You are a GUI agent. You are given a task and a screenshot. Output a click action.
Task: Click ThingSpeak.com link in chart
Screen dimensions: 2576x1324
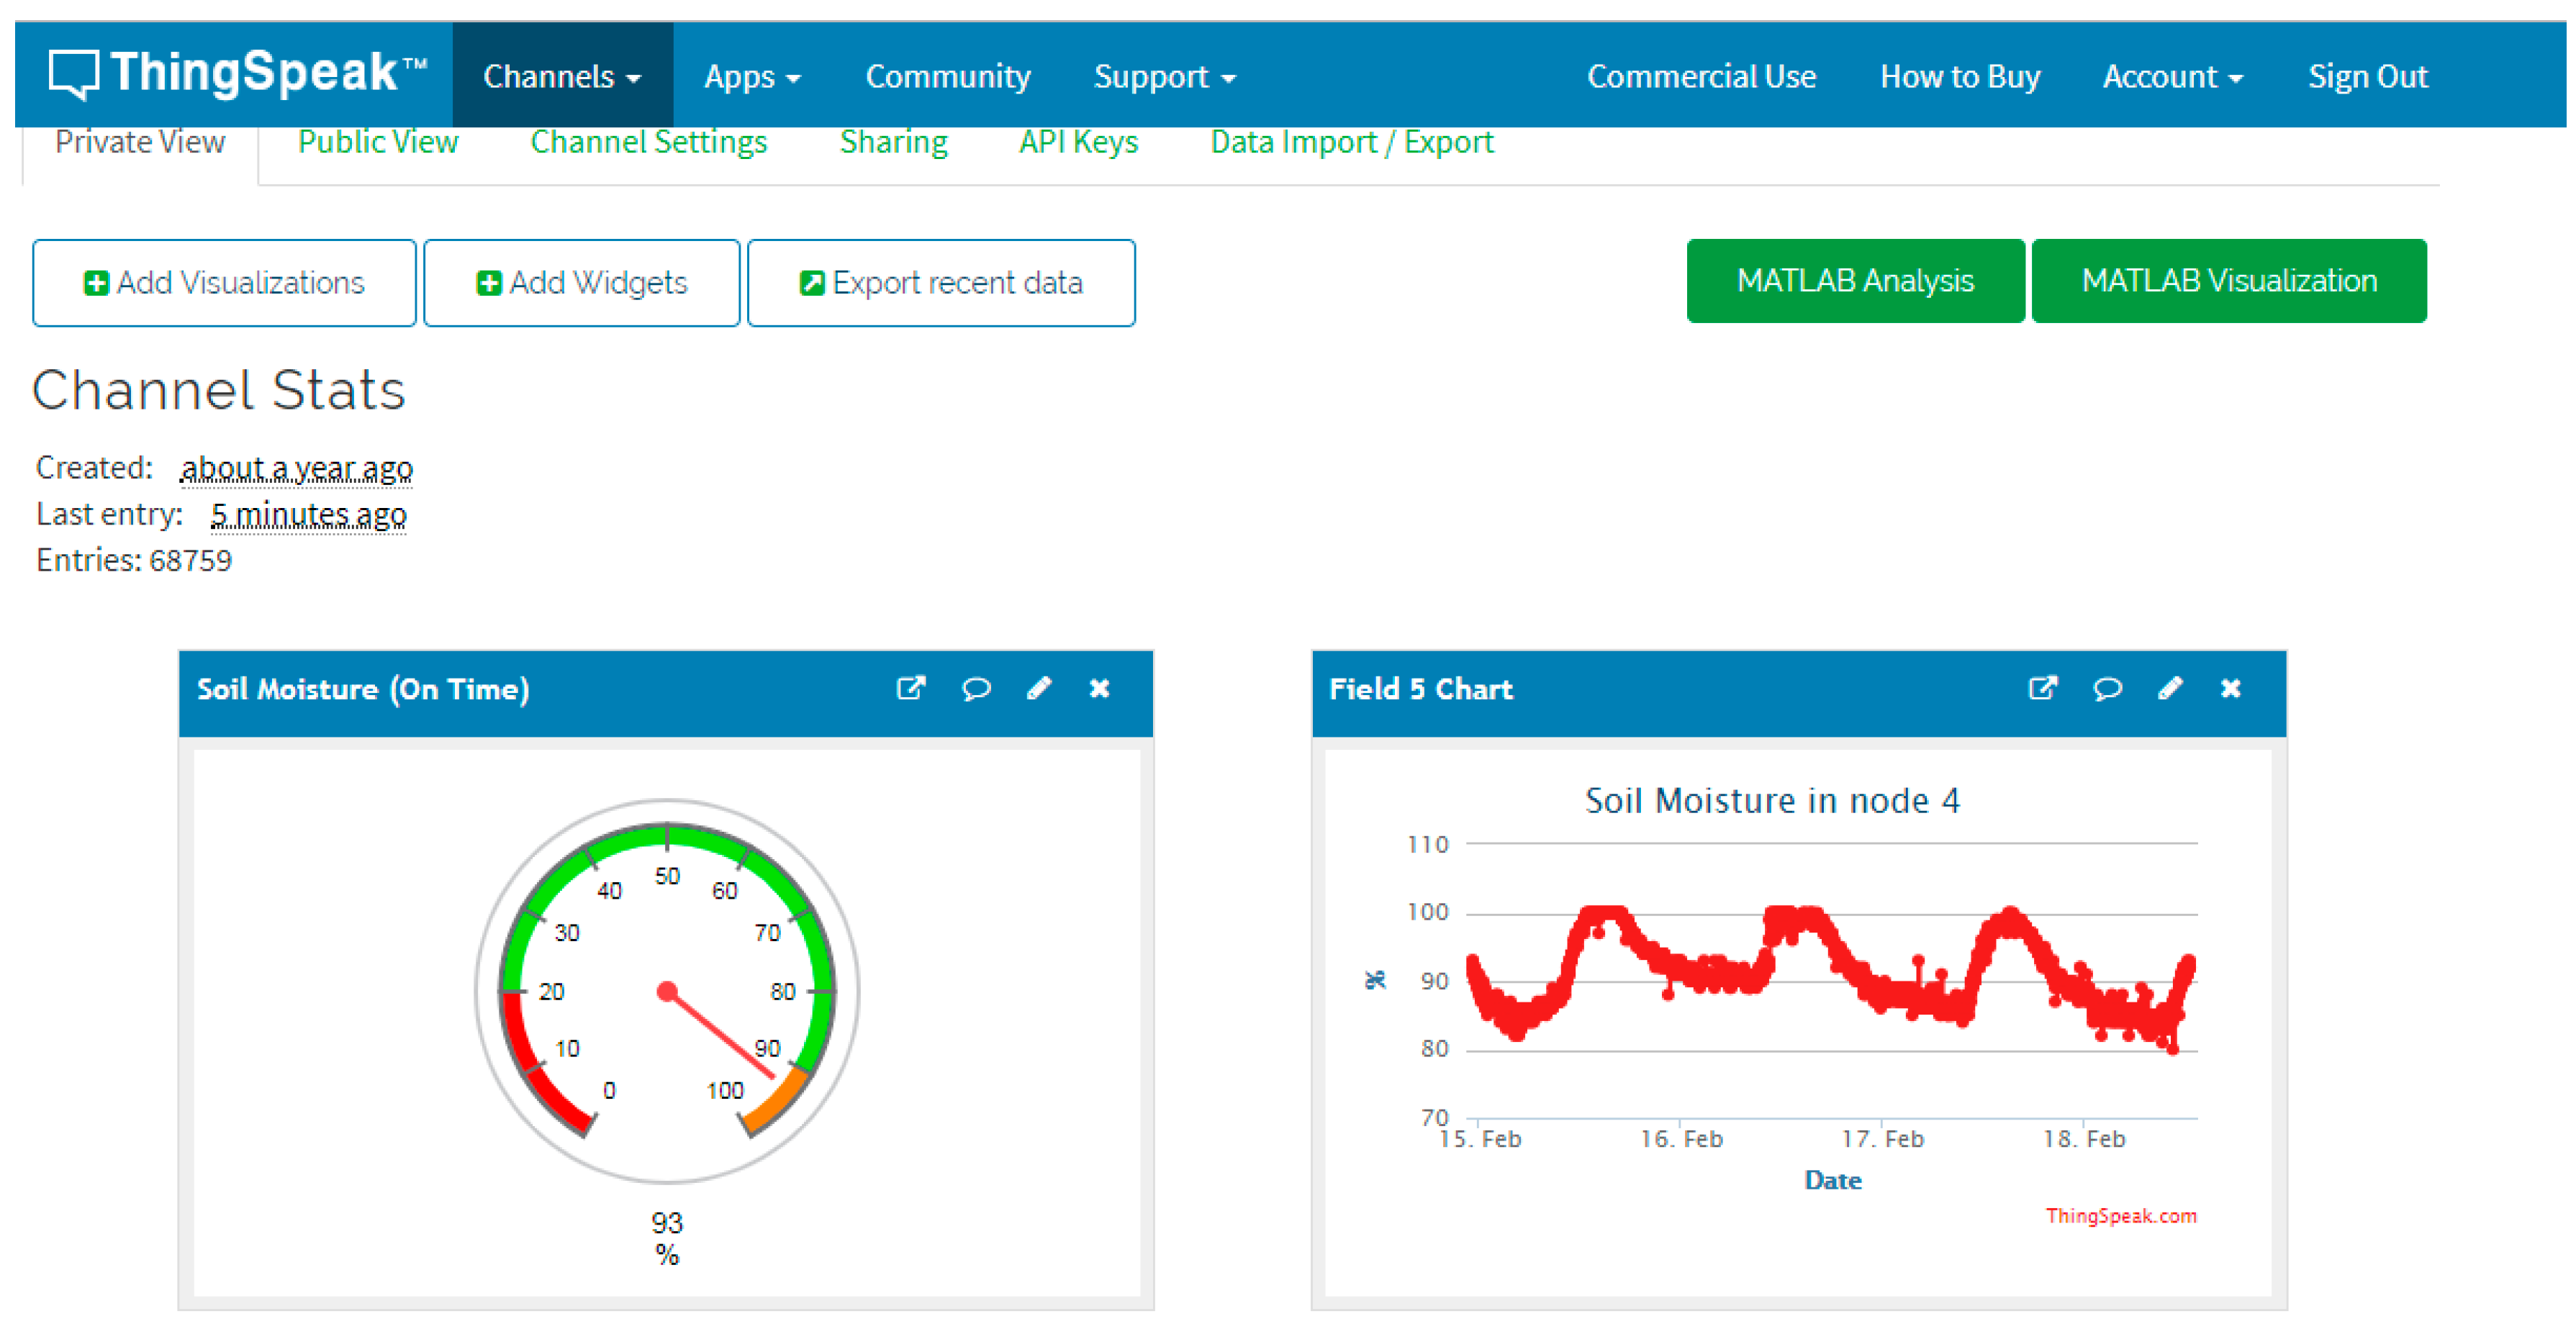click(x=2120, y=1215)
